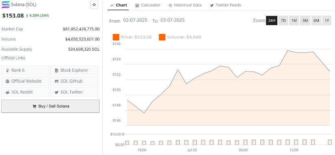Viewport: 335px width, 155px height.
Task: Open the Block Explorer link
Action: click(74, 70)
